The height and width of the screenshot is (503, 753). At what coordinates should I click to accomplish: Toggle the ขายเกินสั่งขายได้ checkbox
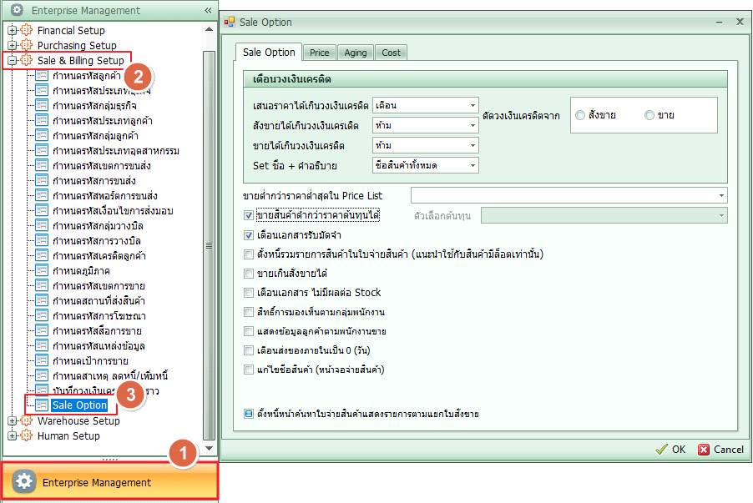click(249, 274)
